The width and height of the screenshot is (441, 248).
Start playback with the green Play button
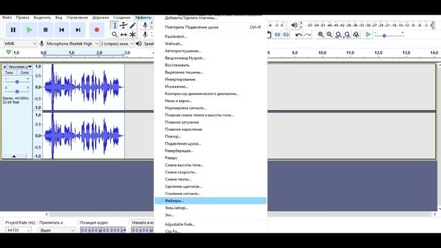(x=29, y=30)
